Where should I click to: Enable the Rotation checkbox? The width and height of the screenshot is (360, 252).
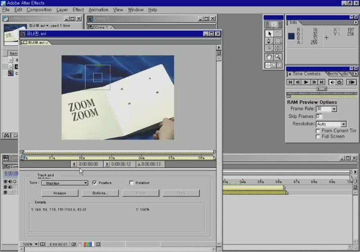coord(131,182)
